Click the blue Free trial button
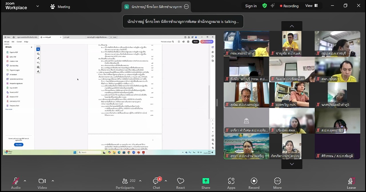Viewport: 366px width, 192px height. [x=19, y=145]
